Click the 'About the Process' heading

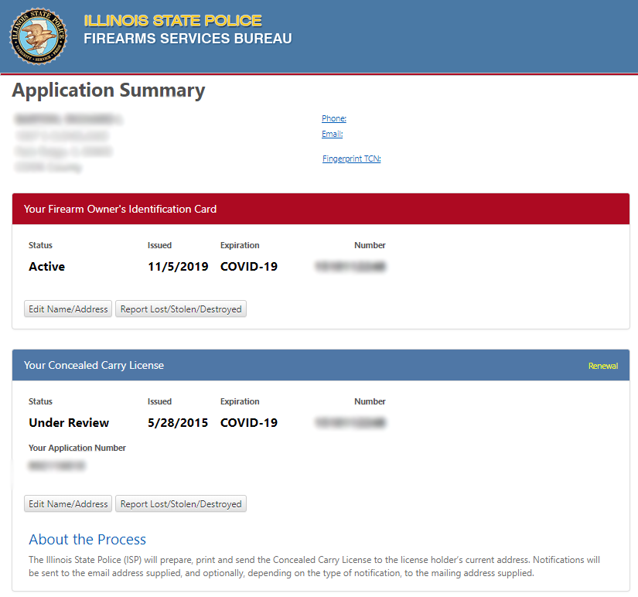coord(87,539)
